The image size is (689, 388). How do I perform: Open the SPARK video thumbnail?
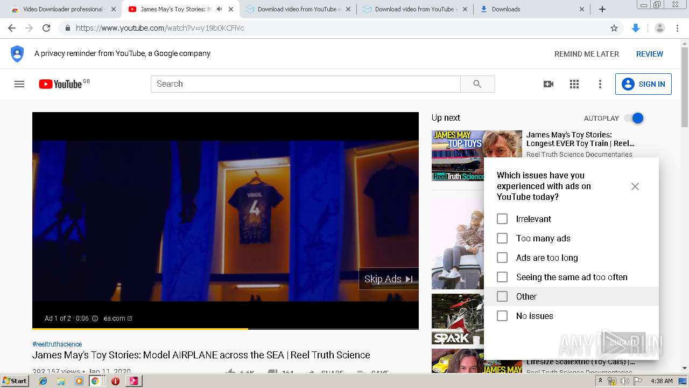(458, 319)
